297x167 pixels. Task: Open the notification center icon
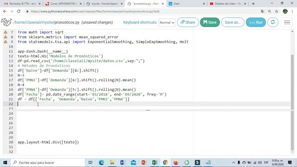290,162
